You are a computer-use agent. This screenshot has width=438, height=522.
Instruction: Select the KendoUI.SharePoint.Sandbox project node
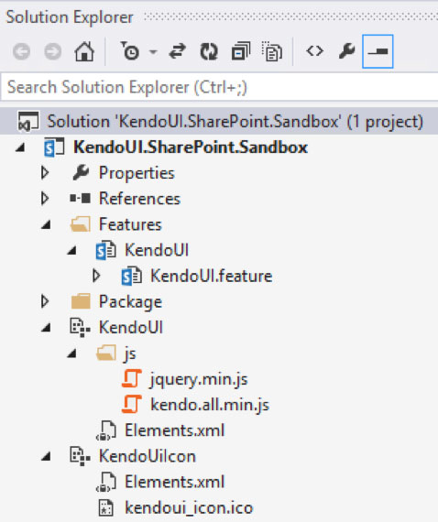[x=191, y=147]
